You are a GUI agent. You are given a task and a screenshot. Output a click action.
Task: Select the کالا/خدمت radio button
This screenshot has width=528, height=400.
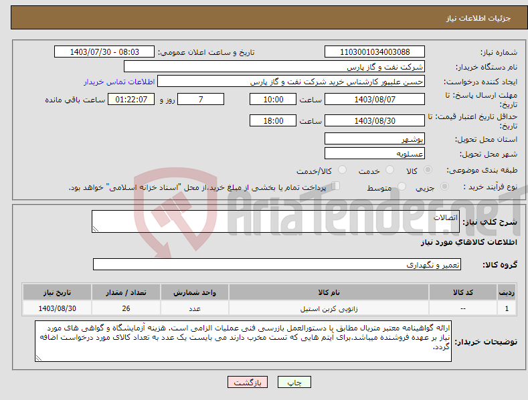tap(342, 170)
